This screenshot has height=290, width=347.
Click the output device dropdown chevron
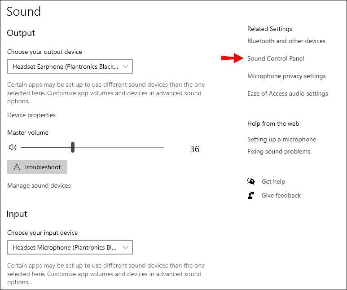[126, 66]
